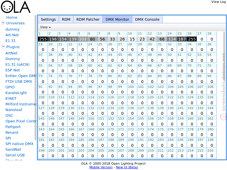
Task: Open the SPI native DMX plugin
Action: [19, 144]
